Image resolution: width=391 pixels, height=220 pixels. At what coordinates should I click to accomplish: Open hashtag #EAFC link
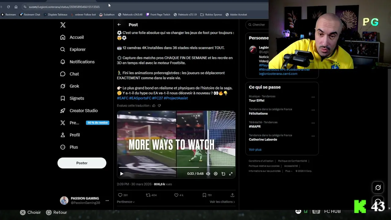click(x=122, y=98)
